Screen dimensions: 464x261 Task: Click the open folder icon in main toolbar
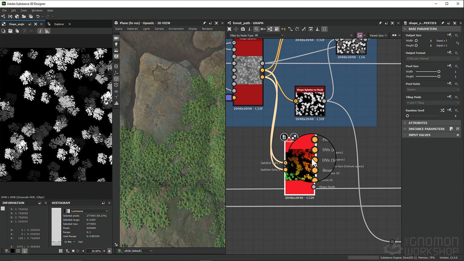[x=24, y=16]
